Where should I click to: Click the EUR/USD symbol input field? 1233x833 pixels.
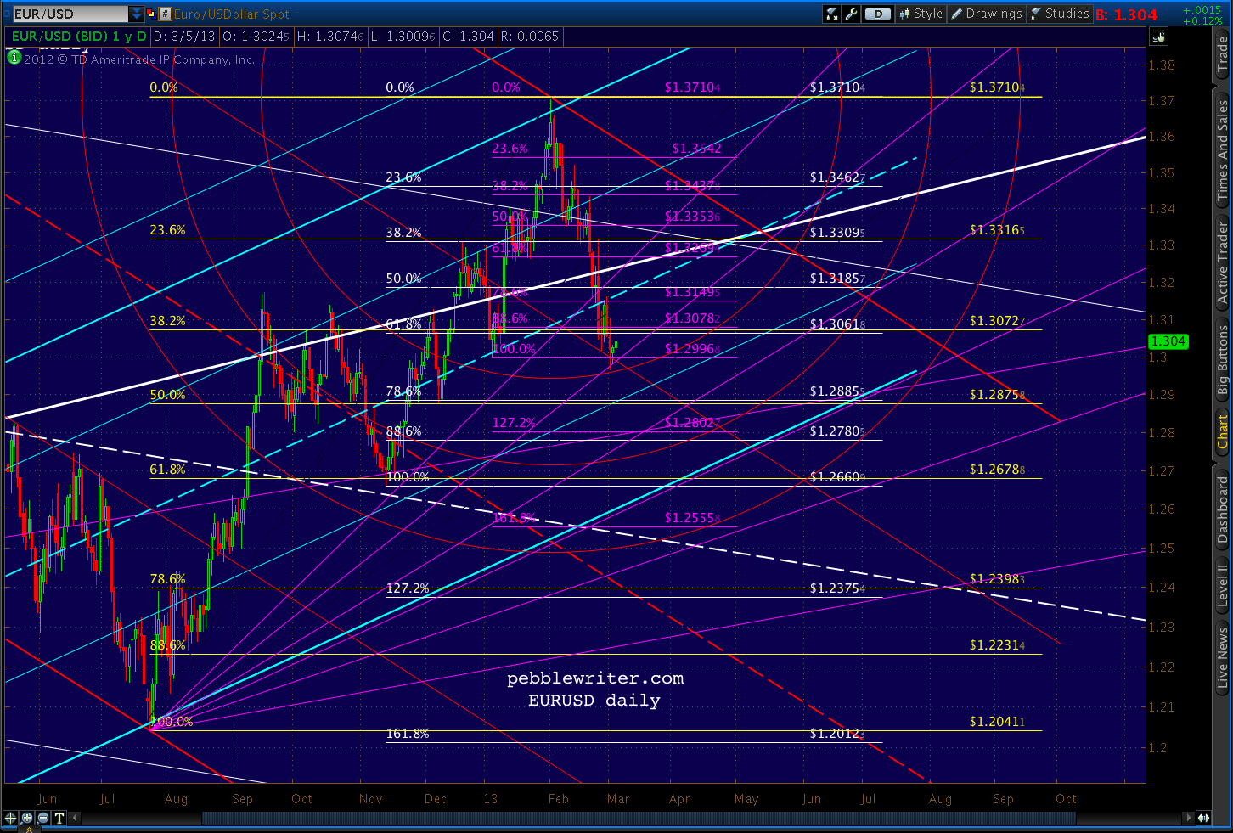coord(70,14)
